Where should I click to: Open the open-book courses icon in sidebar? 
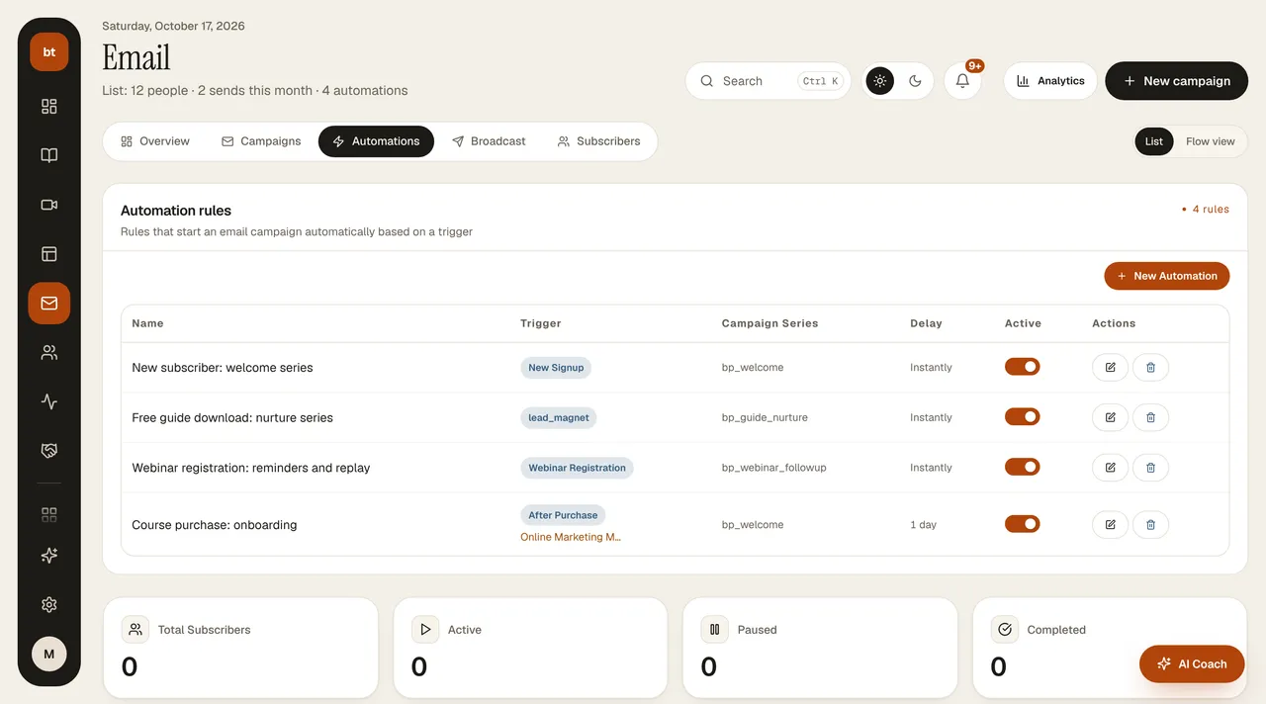pos(49,155)
